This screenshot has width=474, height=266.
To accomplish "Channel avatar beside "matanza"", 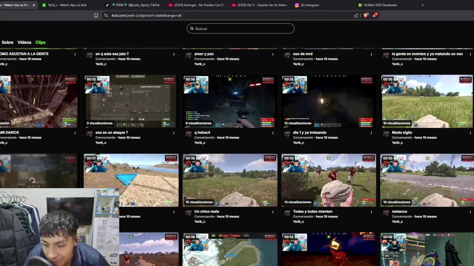I will (385, 213).
